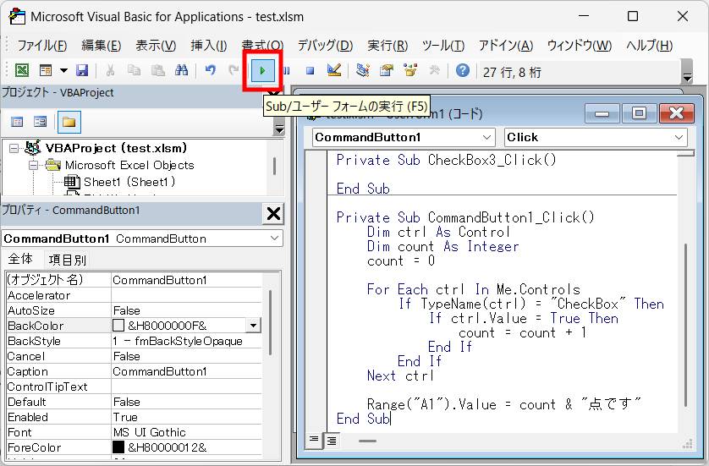Click the View Microsoft Excel toolbar icon

point(22,70)
